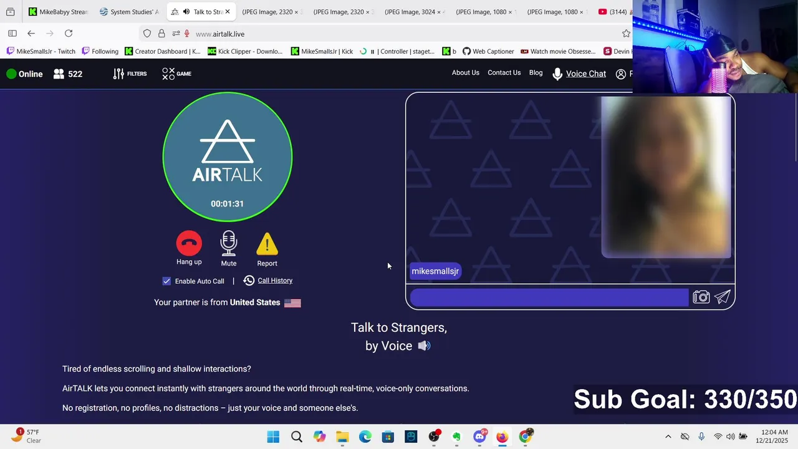Switch to the MikeBabyy Stream tab
This screenshot has height=449, width=798.
click(x=59, y=12)
